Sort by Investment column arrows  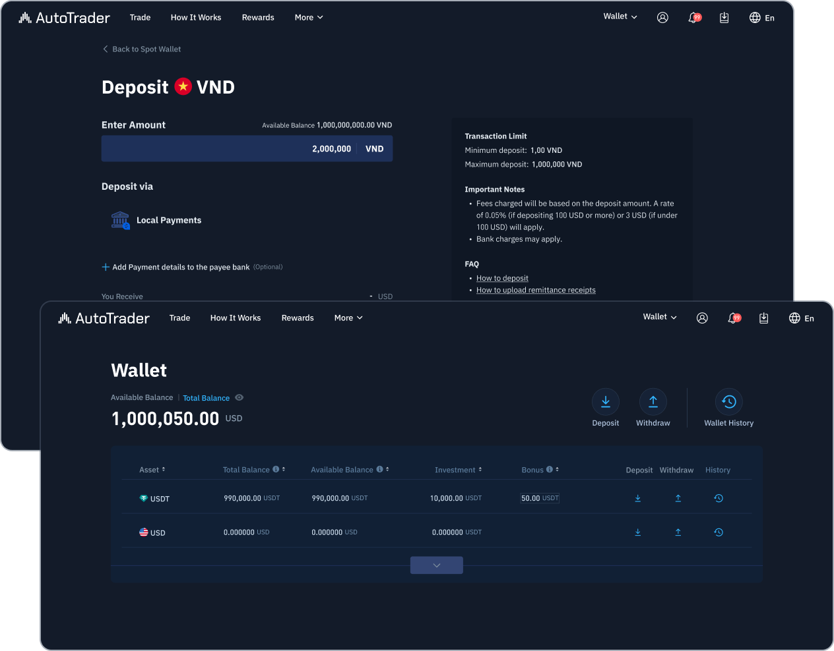pyautogui.click(x=459, y=470)
